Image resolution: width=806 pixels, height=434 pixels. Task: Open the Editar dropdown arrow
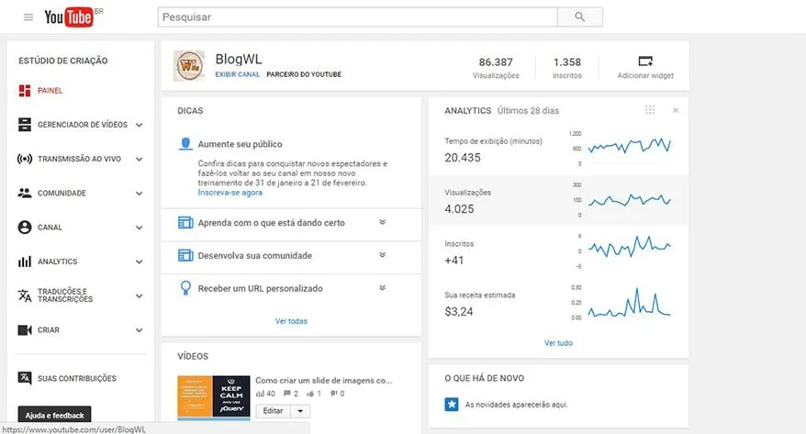pos(300,411)
